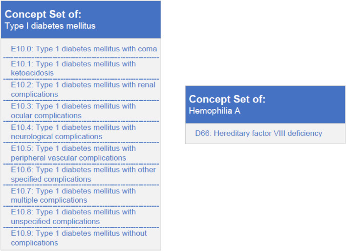This screenshot has height=251, width=346.
Task: Select E10.4 diabetes with neurological complications
Action: click(x=73, y=132)
